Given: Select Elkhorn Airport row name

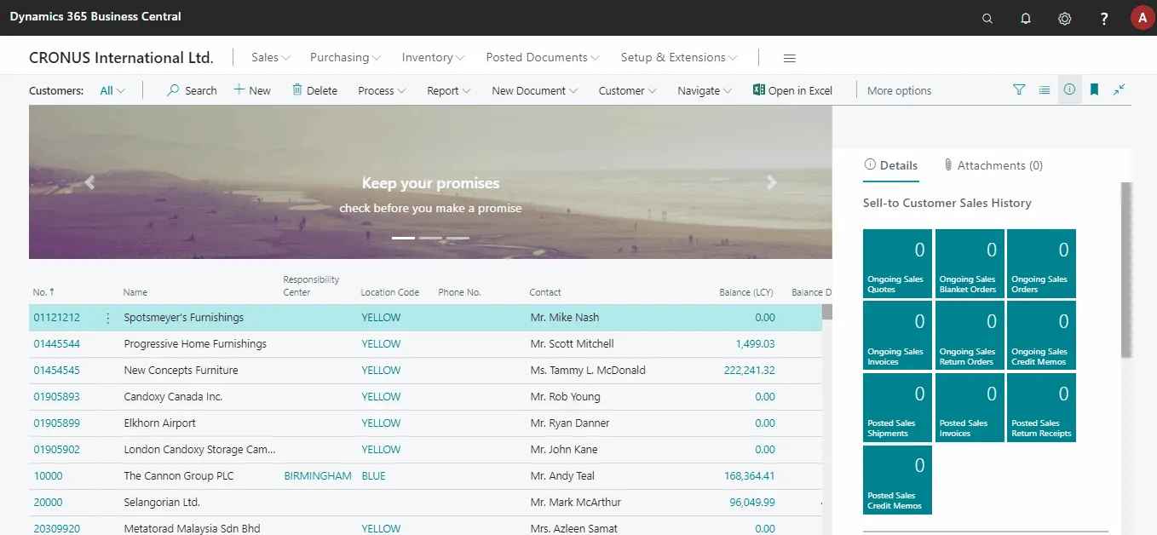Looking at the screenshot, I should pyautogui.click(x=160, y=423).
